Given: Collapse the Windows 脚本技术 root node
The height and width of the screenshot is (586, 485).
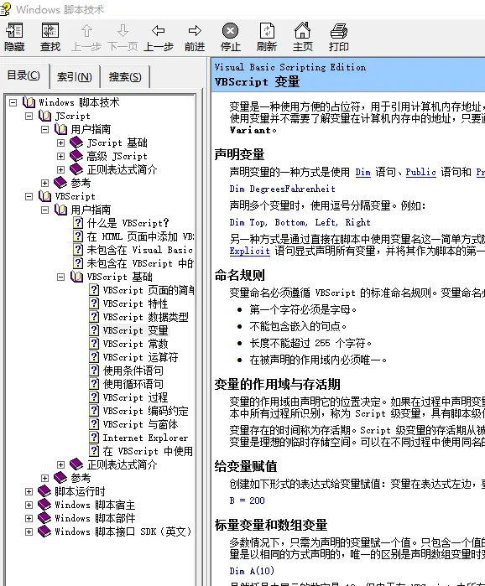Looking at the screenshot, I should tap(13, 102).
